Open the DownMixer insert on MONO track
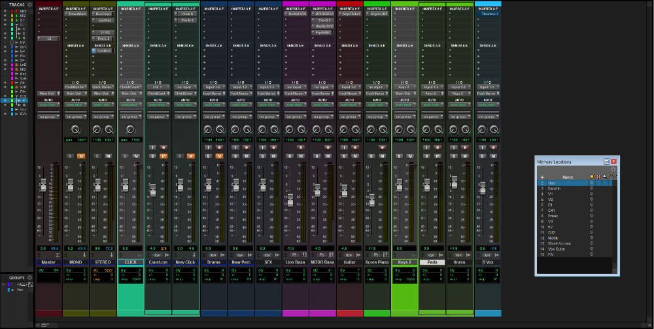The image size is (654, 329). [x=77, y=14]
